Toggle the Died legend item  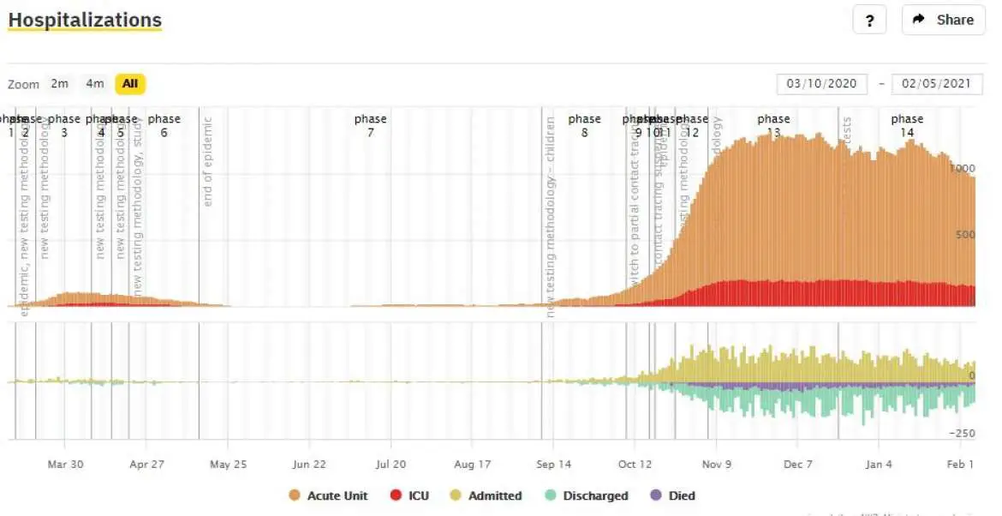(673, 495)
